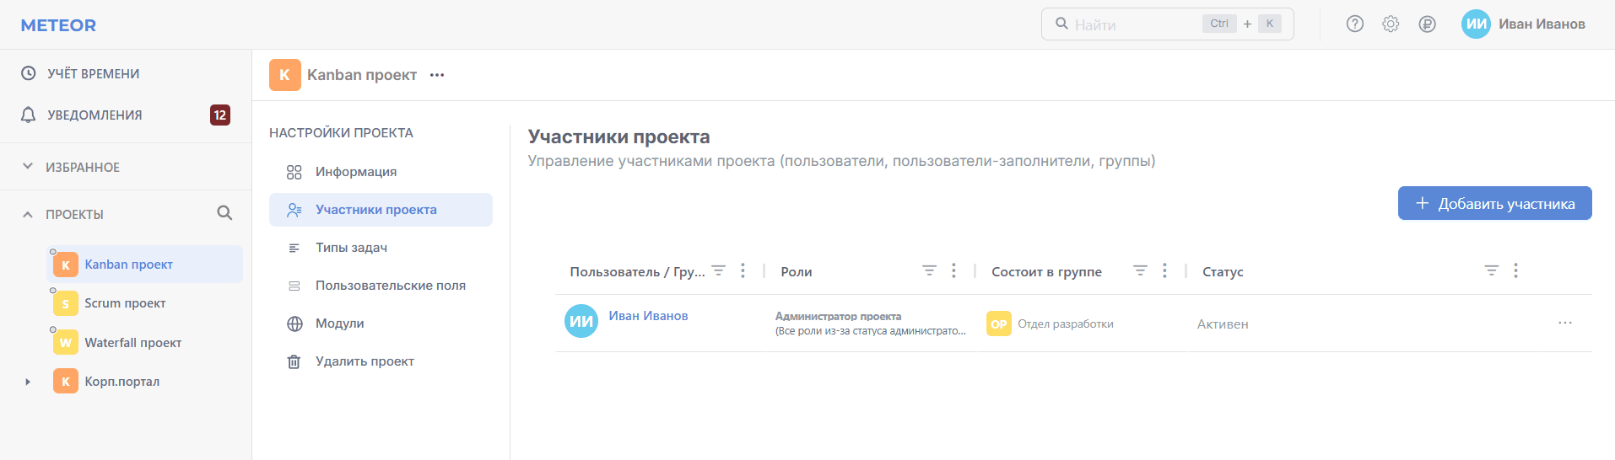Select Удалить проект in settings
This screenshot has height=460, width=1615.
coord(381,361)
